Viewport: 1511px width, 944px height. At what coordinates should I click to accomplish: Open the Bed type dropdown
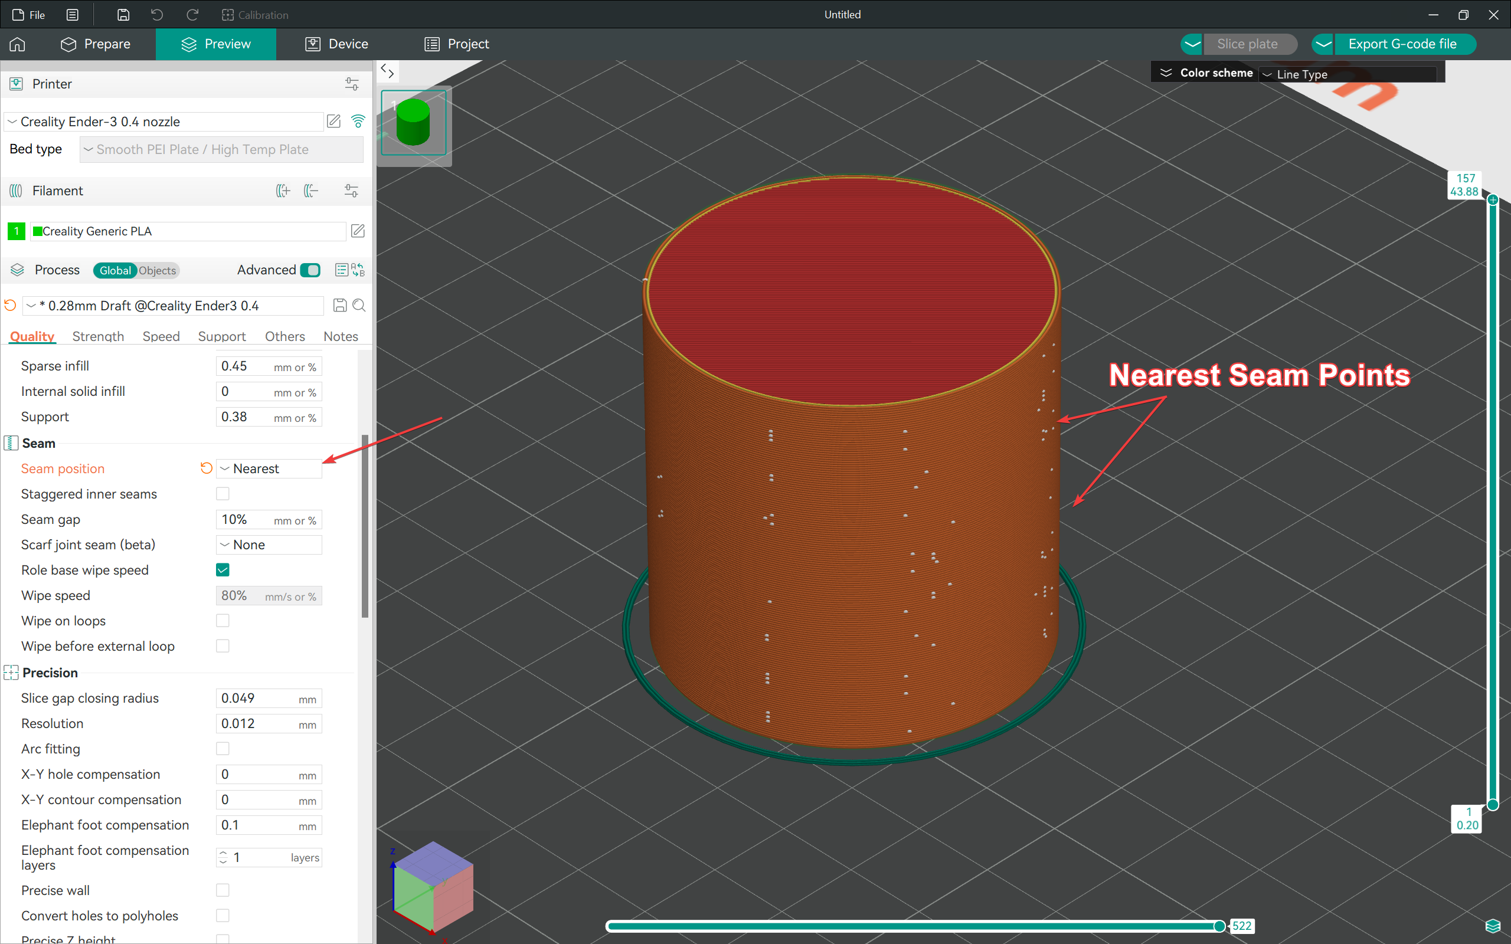(221, 149)
